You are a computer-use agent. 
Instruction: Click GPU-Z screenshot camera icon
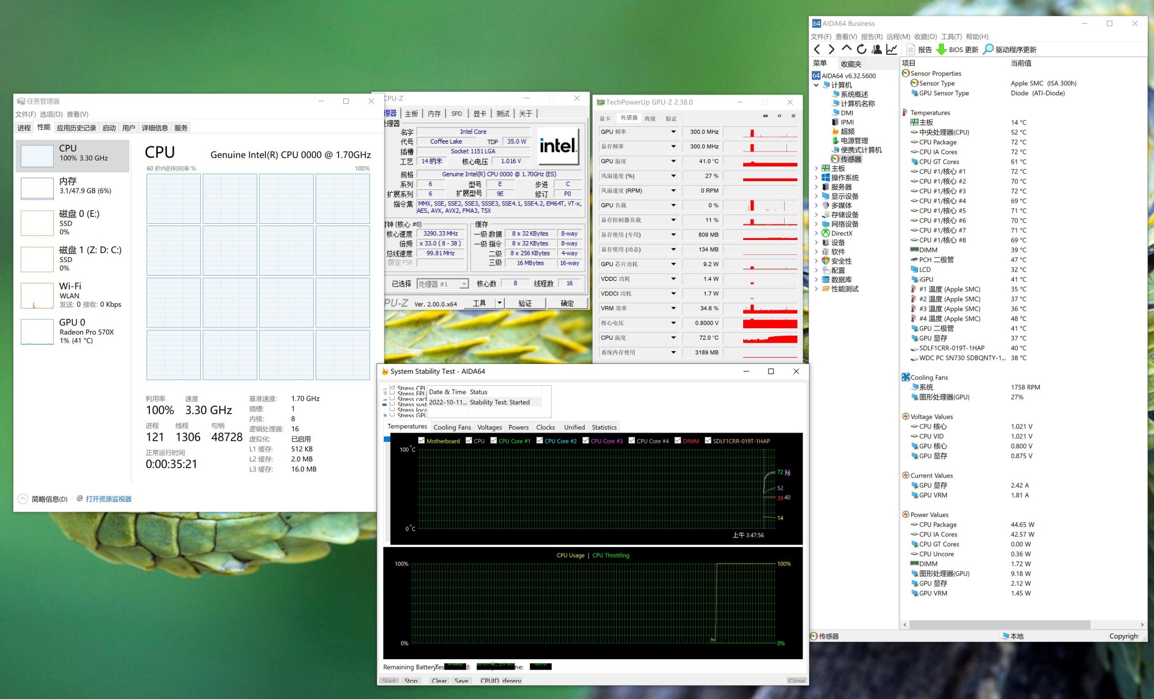[x=766, y=116]
